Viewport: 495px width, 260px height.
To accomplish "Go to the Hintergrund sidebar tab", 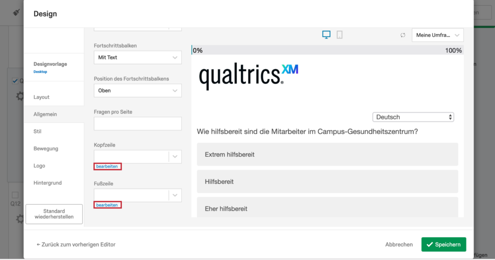I will pyautogui.click(x=47, y=183).
